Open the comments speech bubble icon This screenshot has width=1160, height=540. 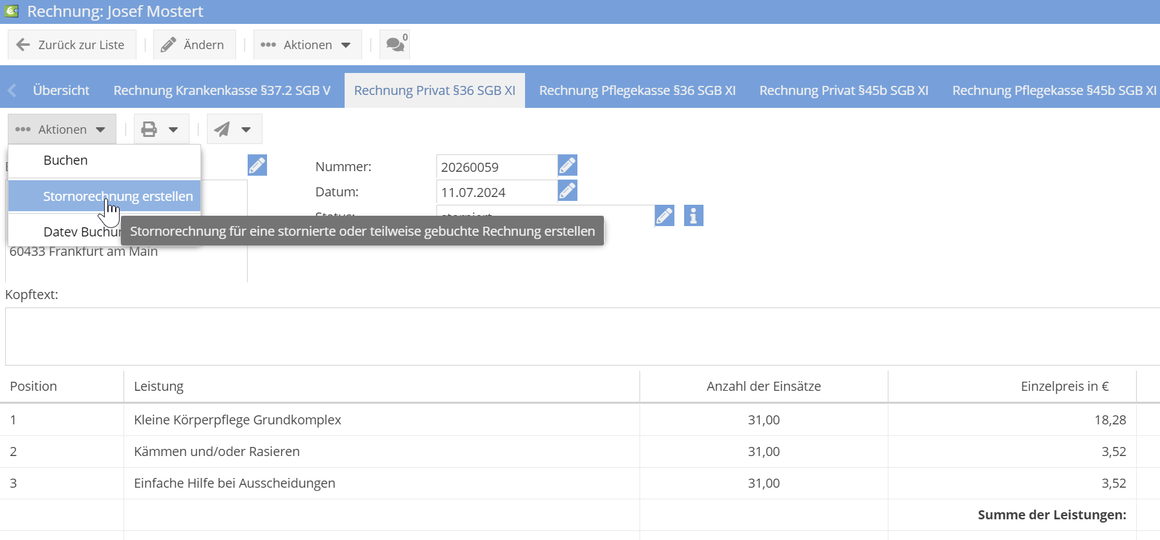click(x=394, y=45)
